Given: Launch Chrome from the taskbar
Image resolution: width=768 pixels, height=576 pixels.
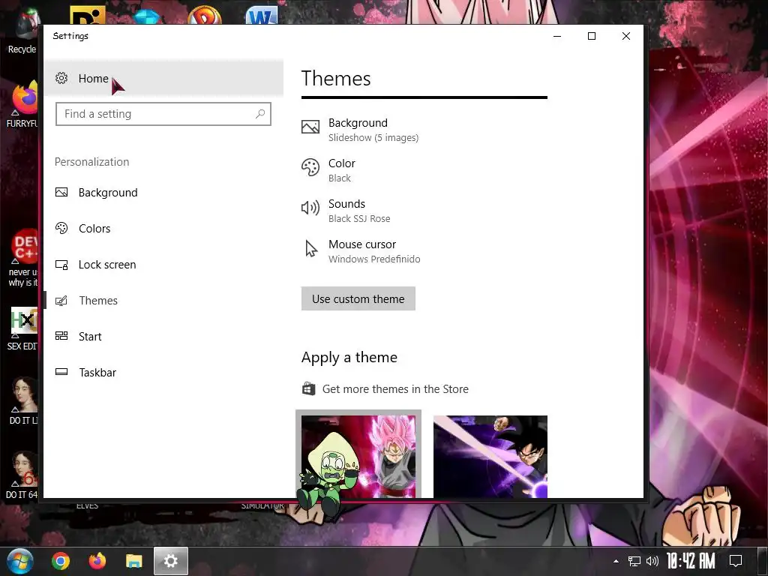Looking at the screenshot, I should coord(61,561).
